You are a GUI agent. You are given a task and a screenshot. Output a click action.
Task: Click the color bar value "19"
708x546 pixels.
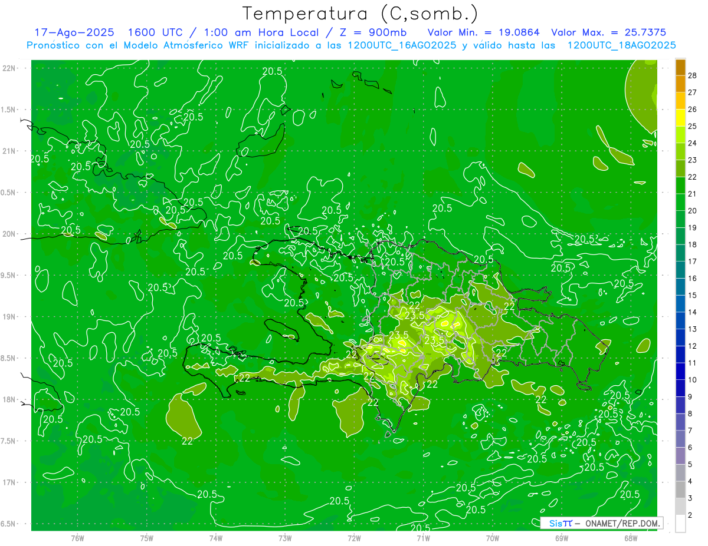pos(693,227)
